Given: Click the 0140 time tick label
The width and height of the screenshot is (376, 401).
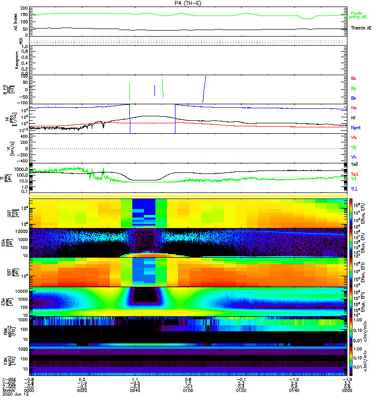Looking at the screenshot, I should 294,390.
